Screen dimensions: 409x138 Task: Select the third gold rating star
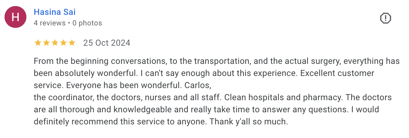(55, 43)
